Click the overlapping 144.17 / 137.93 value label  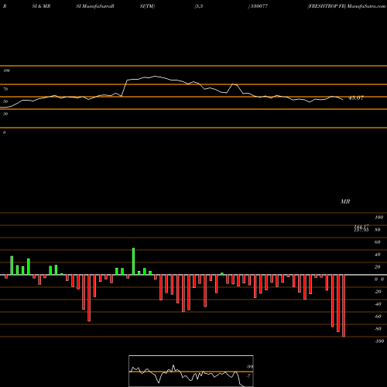tap(361, 228)
